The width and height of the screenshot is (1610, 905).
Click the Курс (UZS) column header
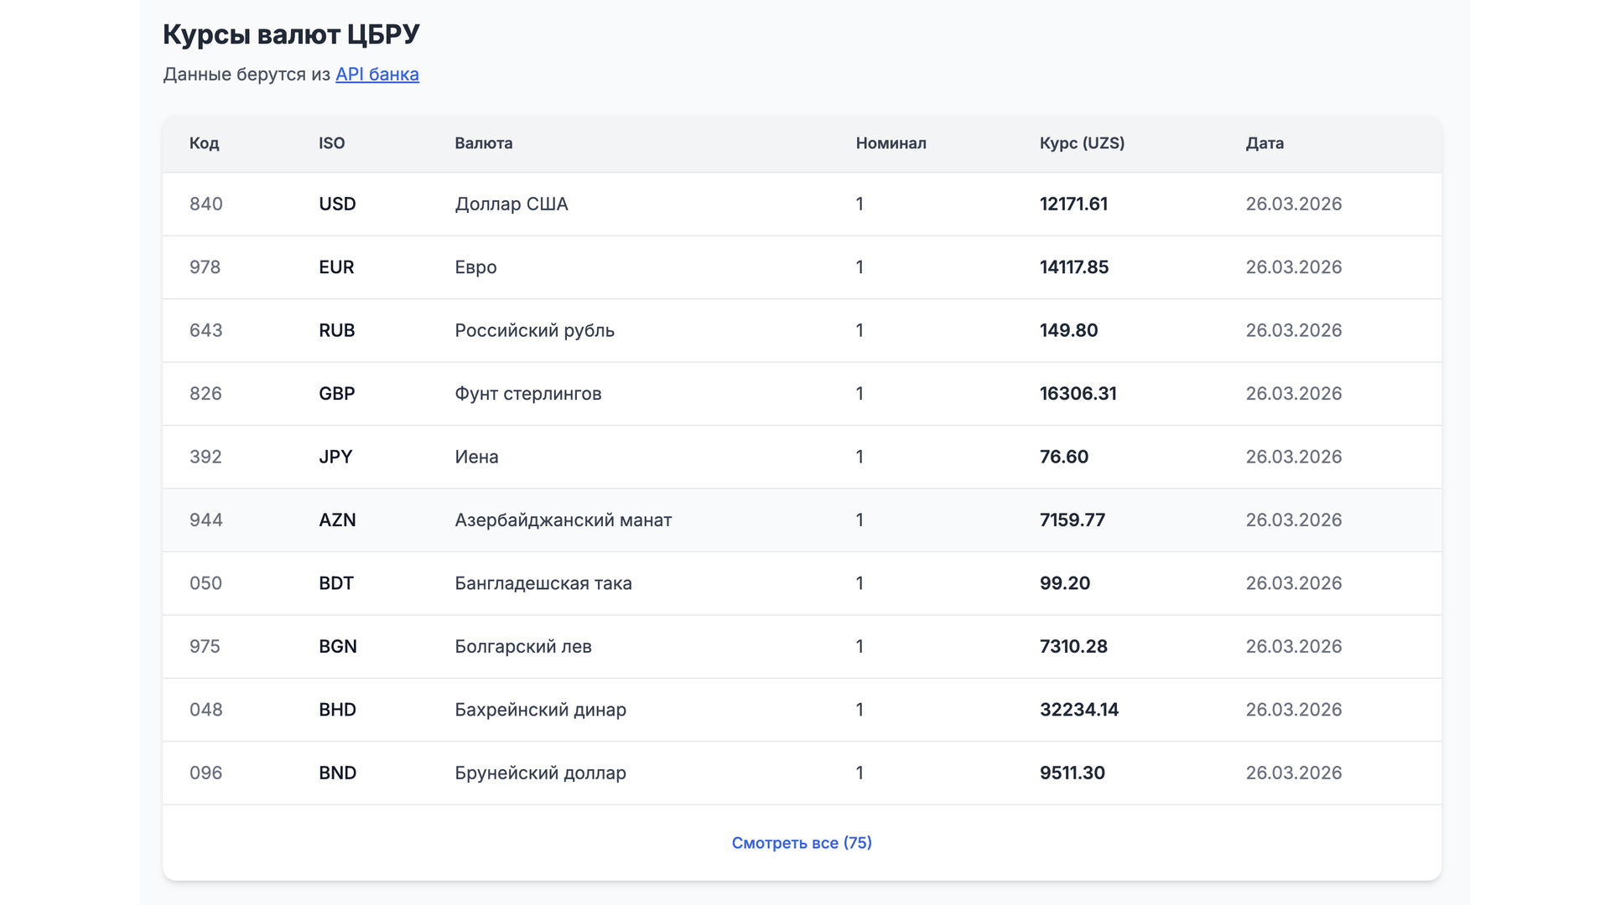click(1082, 143)
